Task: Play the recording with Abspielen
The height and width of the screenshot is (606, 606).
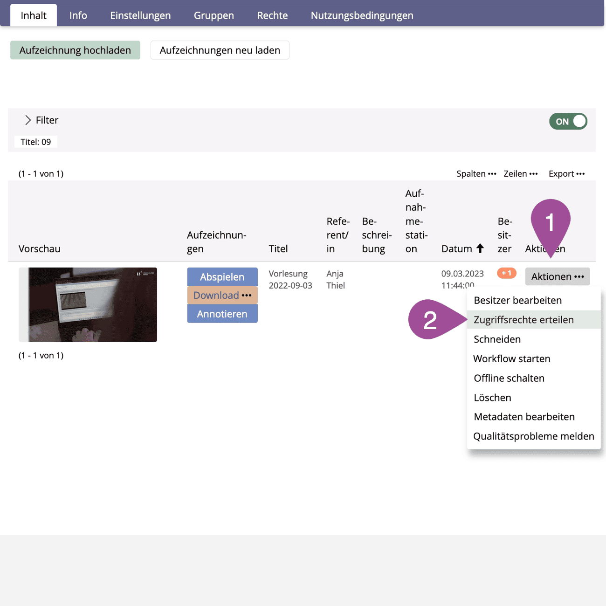Action: pyautogui.click(x=222, y=277)
